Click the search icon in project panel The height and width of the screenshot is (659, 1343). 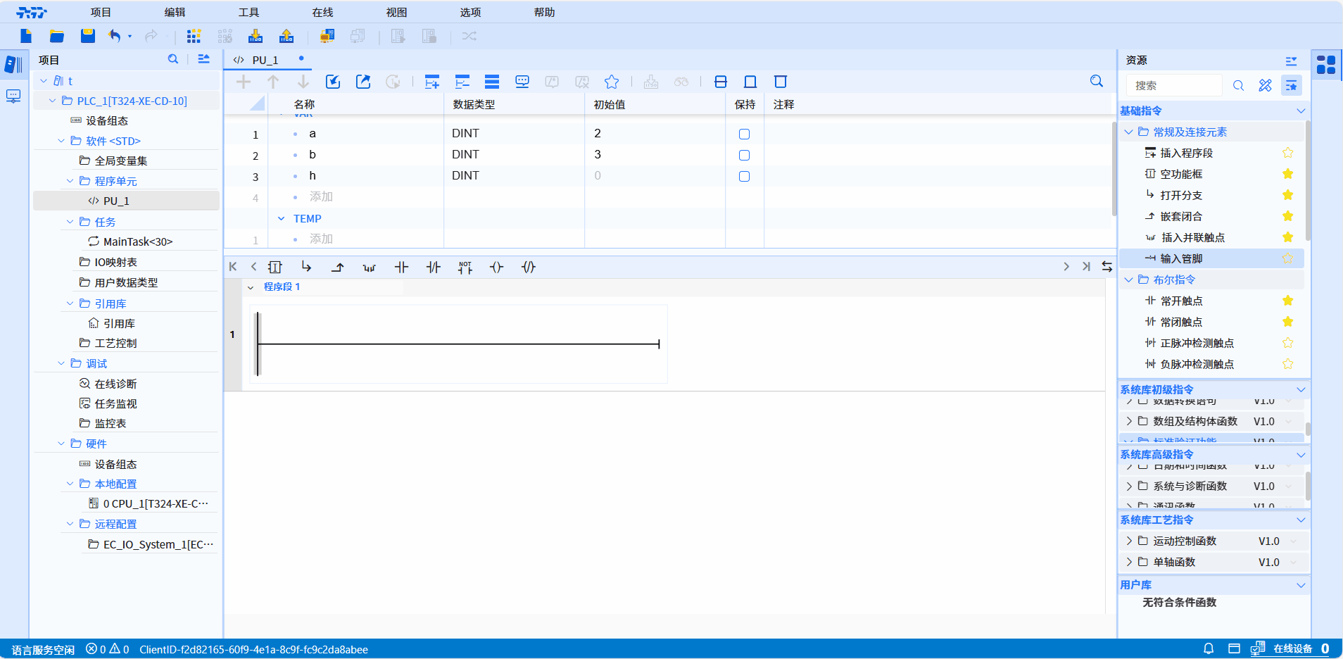(173, 60)
